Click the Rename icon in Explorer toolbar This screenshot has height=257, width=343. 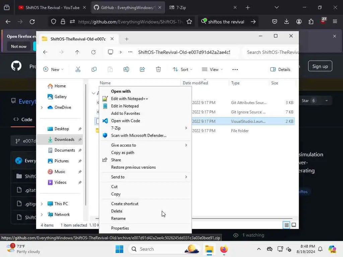click(x=126, y=70)
